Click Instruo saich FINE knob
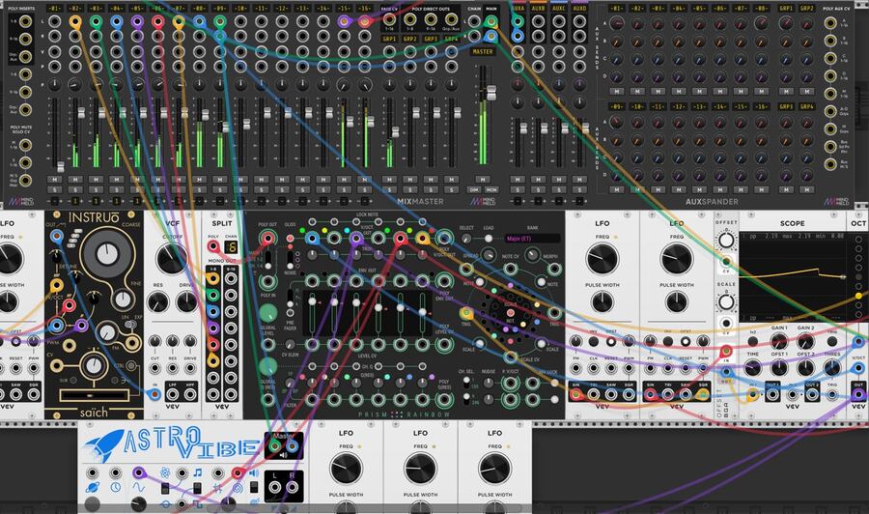Image resolution: width=869 pixels, height=514 pixels. [122, 300]
